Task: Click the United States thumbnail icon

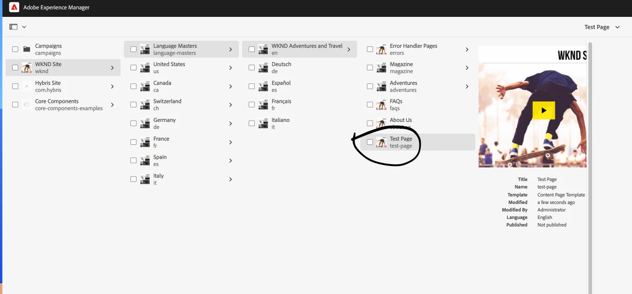Action: click(x=145, y=68)
